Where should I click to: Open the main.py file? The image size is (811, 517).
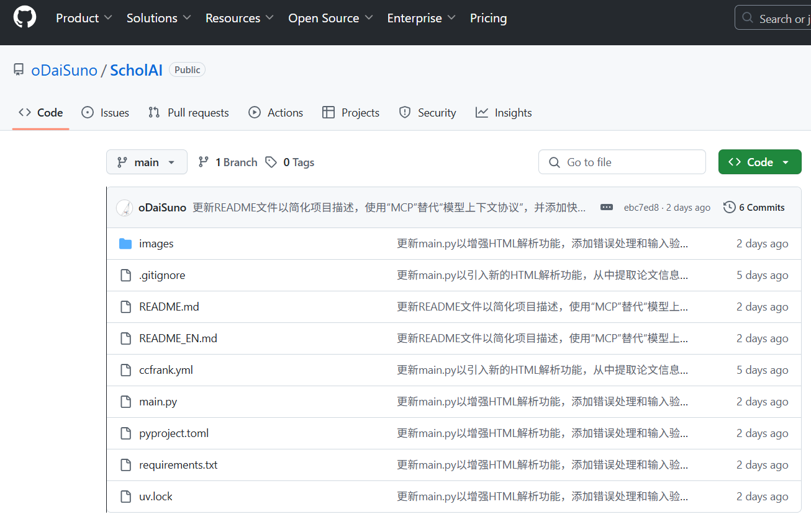tap(158, 402)
